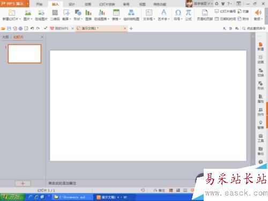
Task: Expand the 文本框 text box dropdown arrow
Action: click(x=154, y=19)
